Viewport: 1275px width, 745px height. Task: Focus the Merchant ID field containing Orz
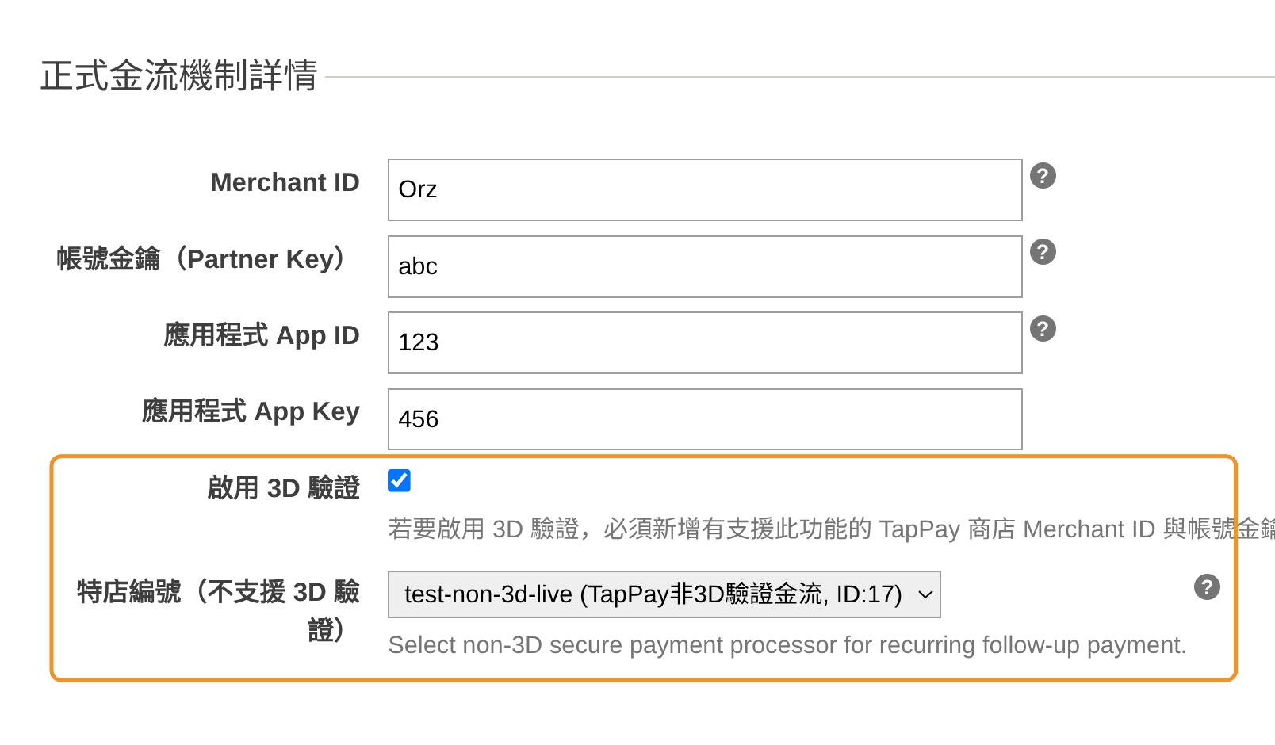[x=704, y=190]
